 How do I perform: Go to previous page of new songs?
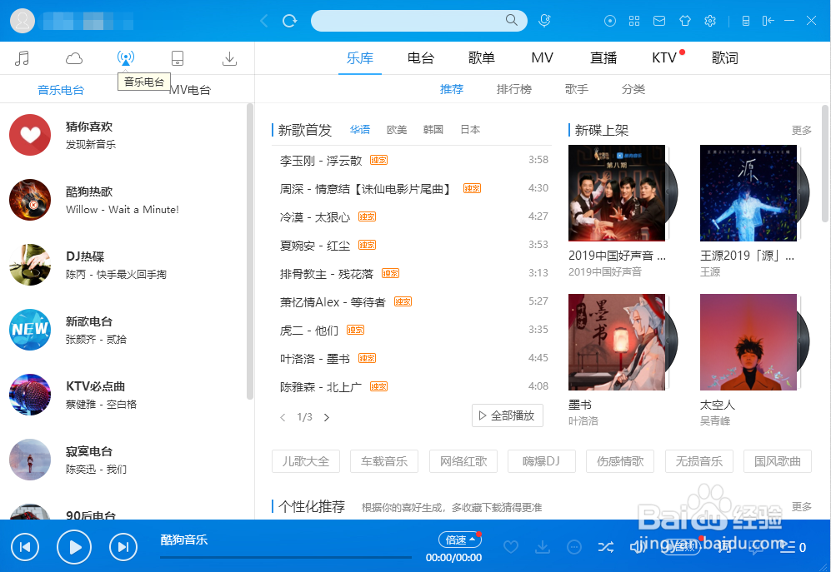(x=283, y=417)
